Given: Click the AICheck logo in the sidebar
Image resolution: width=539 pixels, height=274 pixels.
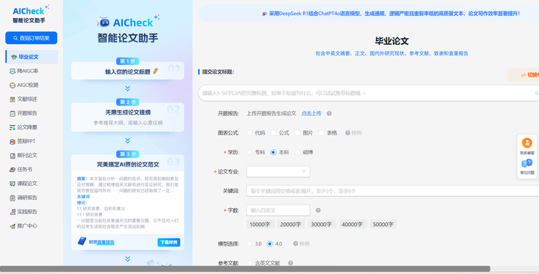Looking at the screenshot, I should [x=31, y=14].
